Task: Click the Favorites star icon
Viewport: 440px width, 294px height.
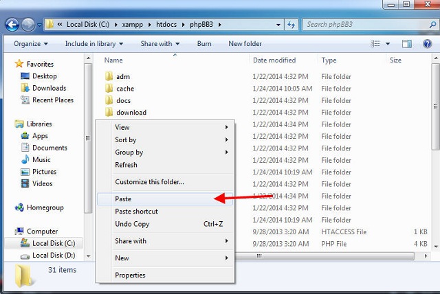Action: [19, 64]
